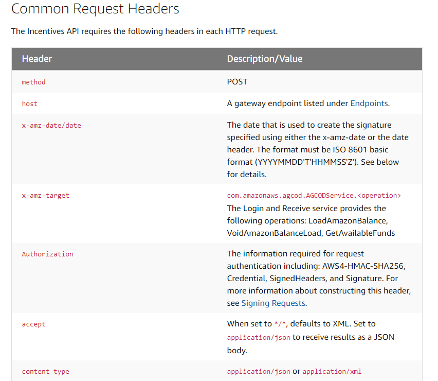438x381 pixels.
Task: Click the application/json code in accept row
Action: pyautogui.click(x=259, y=338)
